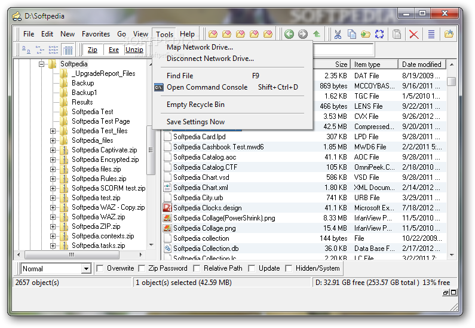The width and height of the screenshot is (475, 328).
Task: Expand Softpedia Captivate.zip node
Action: click(53, 150)
